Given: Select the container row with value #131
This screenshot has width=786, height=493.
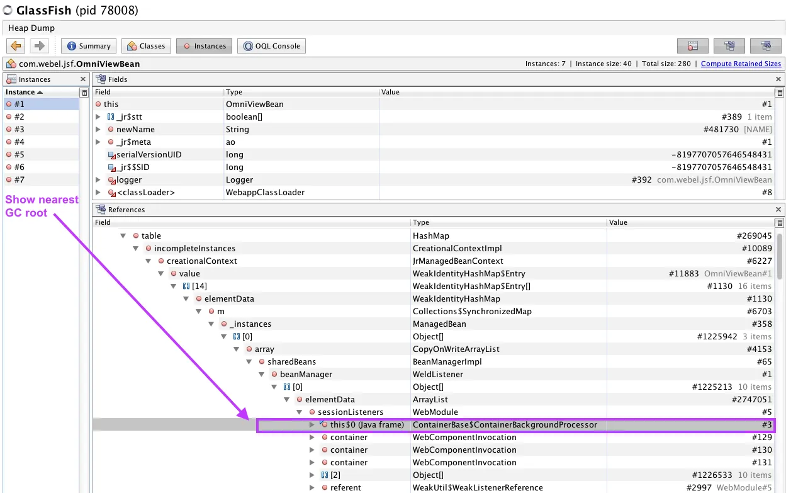Looking at the screenshot, I should 434,462.
